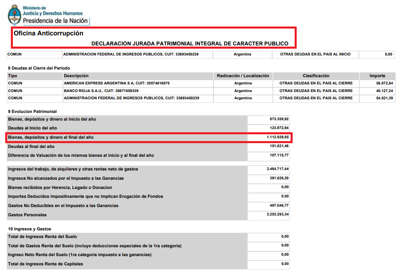Select 'Total de Ingresos Renta de Capitales' label
The height and width of the screenshot is (275, 404).
coord(45,264)
